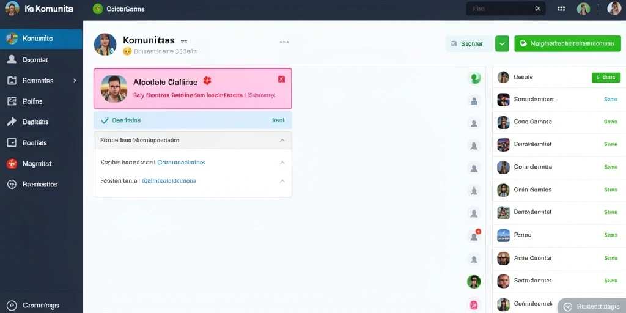Click the red Magnitet sidebar icon
The image size is (626, 313).
12,164
